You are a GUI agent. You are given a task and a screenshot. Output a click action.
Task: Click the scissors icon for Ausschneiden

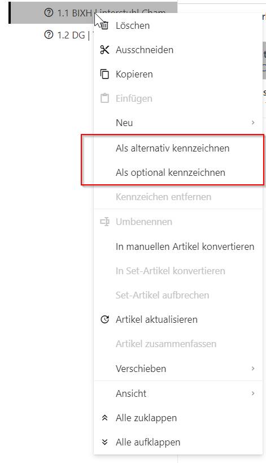pyautogui.click(x=104, y=50)
